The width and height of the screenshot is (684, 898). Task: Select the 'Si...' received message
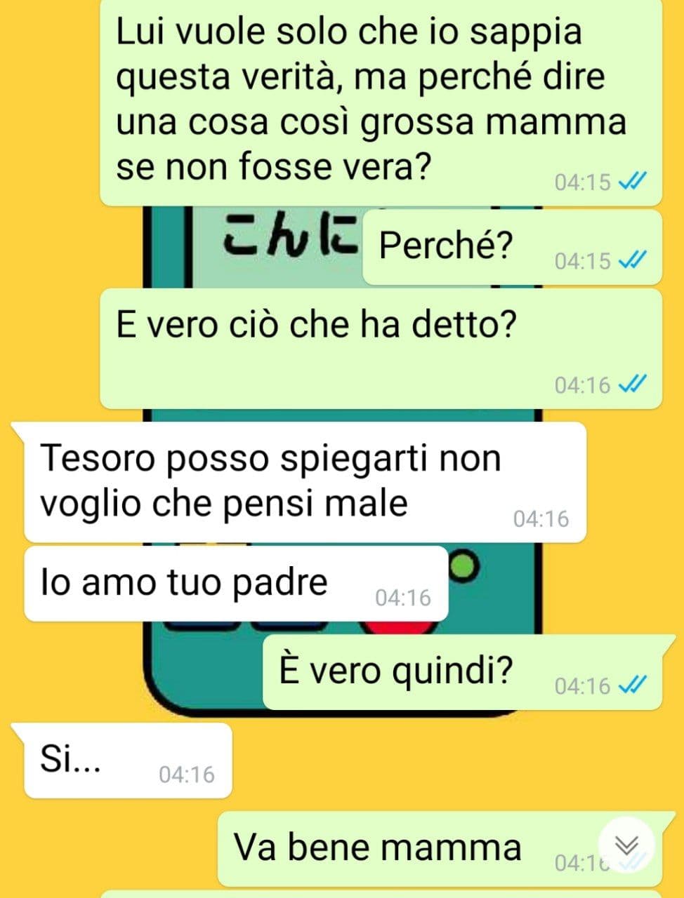[x=128, y=760]
